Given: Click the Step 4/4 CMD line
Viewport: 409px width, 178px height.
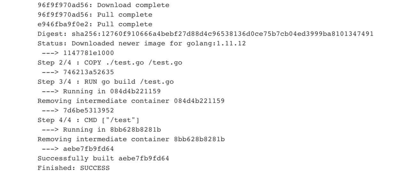Looking at the screenshot, I should 89,120.
